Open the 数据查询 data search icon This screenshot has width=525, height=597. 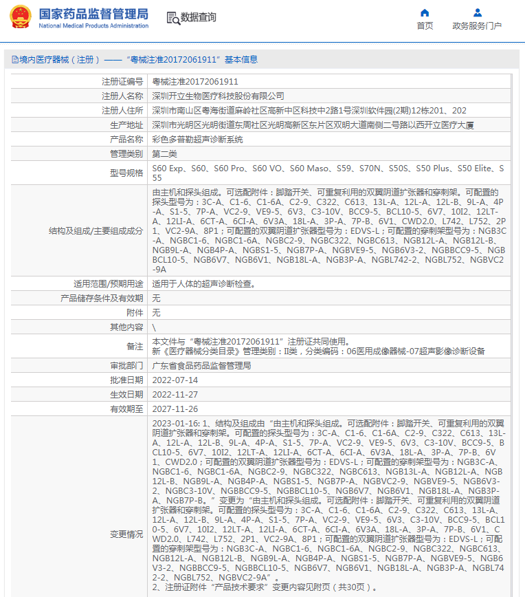coord(173,18)
